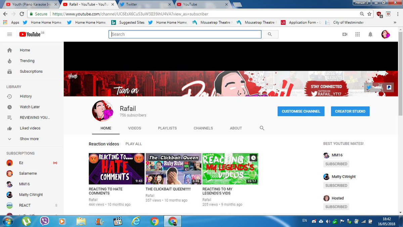Switch to the PLAYLISTS channel tab
This screenshot has height=227, width=403.
click(167, 128)
